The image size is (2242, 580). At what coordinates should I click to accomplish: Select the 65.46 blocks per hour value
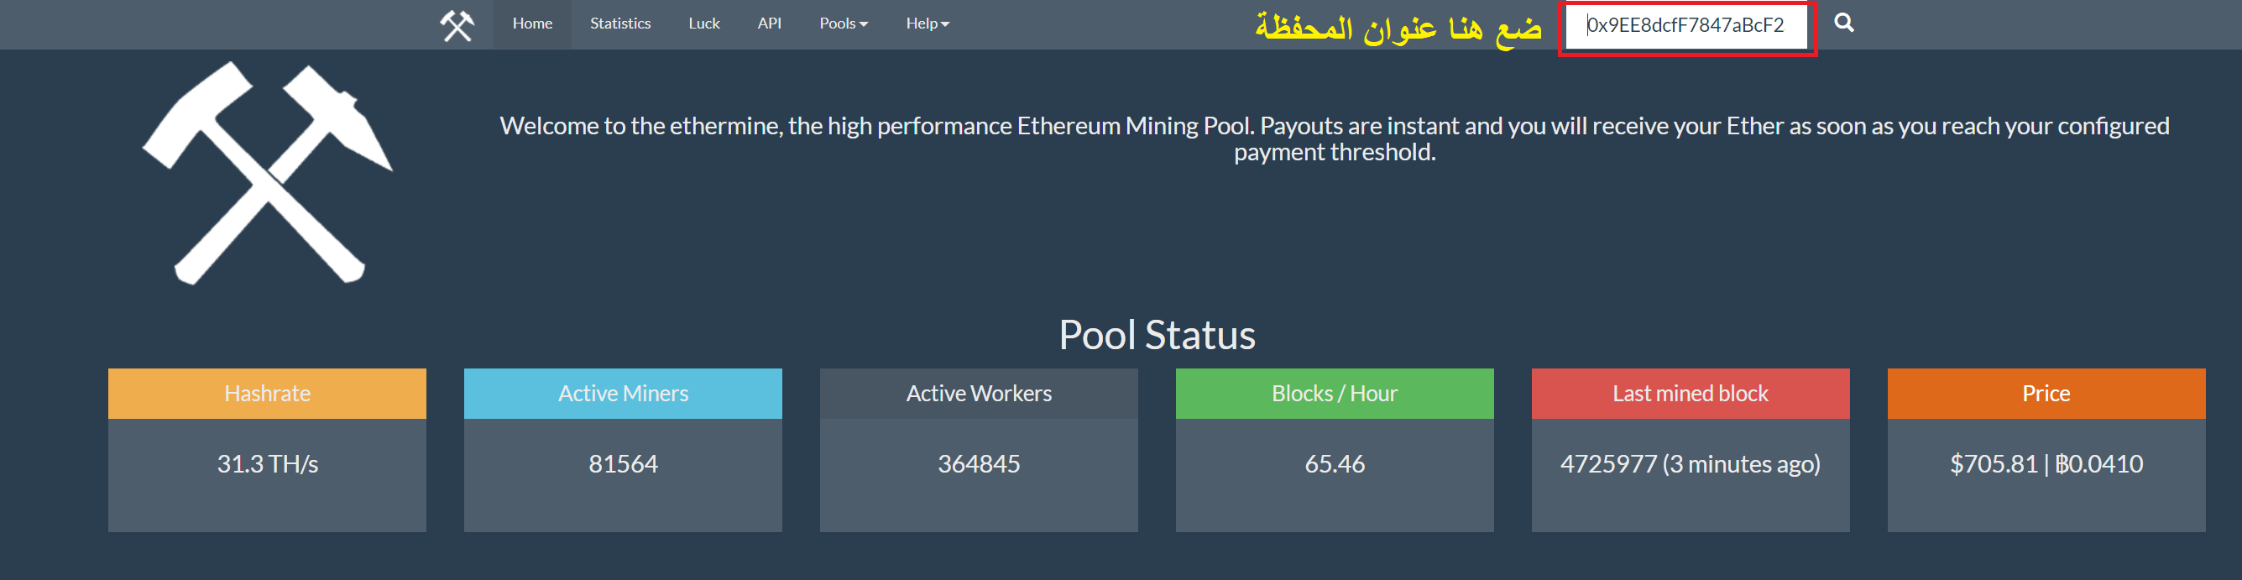pos(1335,464)
